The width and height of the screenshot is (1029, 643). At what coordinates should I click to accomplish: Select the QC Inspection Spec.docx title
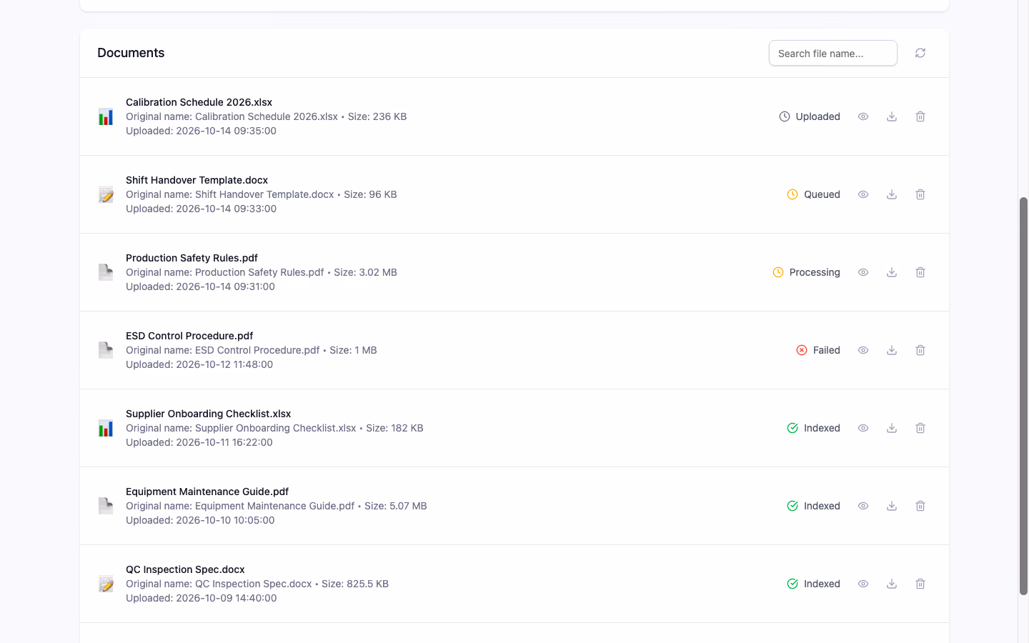coord(185,569)
